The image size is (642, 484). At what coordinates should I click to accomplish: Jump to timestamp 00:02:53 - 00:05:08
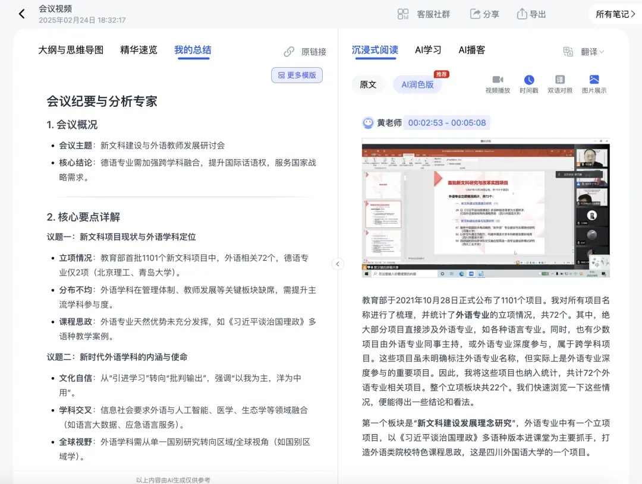tap(447, 123)
